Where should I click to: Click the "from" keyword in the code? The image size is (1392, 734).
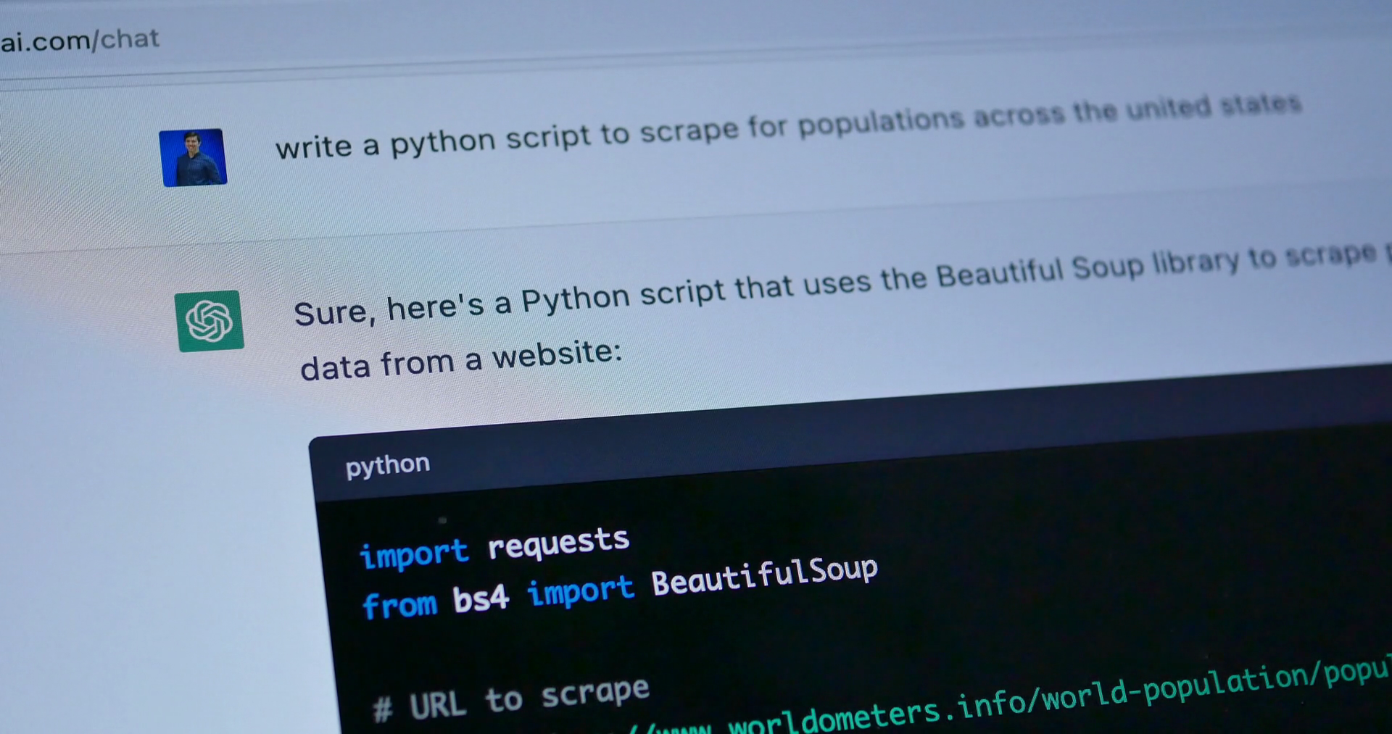[399, 605]
